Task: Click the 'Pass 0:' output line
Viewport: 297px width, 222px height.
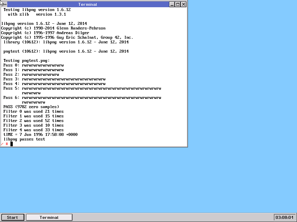Action: 34,65
